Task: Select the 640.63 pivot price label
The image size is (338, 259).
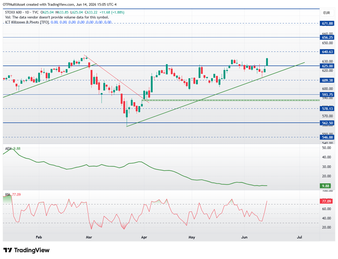Action: click(x=327, y=52)
